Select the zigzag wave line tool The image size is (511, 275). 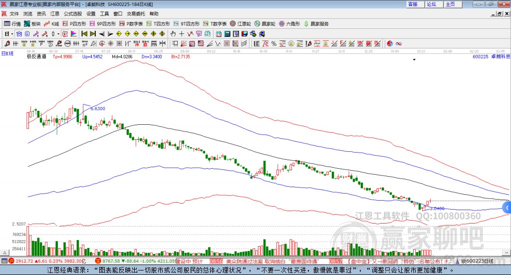coord(218,43)
